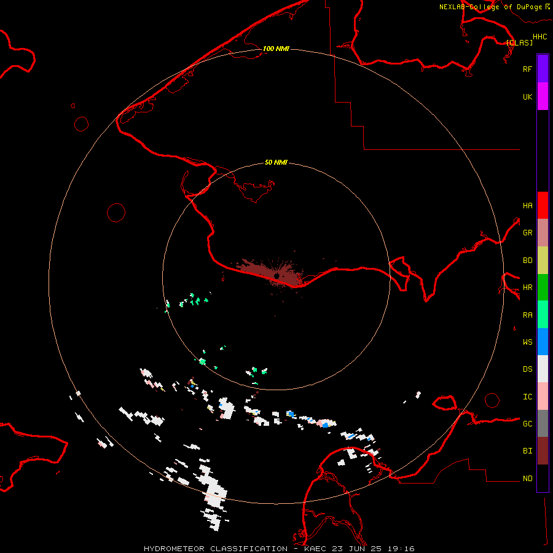Click the NEXLAB-College of DuPage text

click(490, 7)
